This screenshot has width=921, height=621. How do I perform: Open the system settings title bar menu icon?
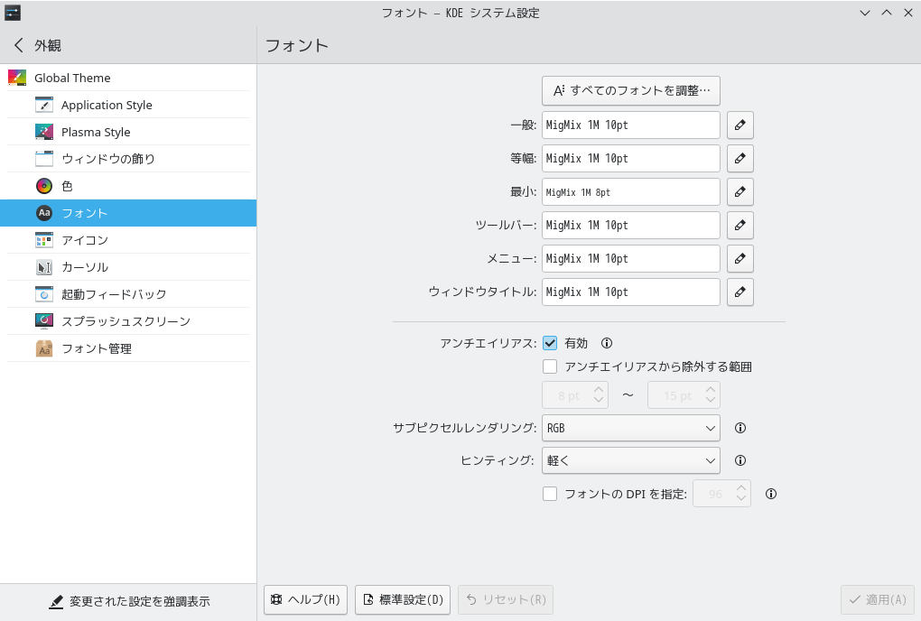click(x=13, y=13)
